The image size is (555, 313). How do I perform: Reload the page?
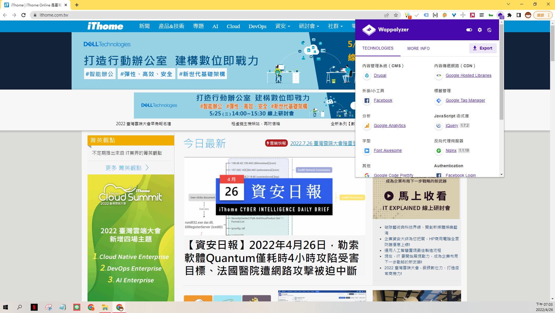(x=23, y=15)
